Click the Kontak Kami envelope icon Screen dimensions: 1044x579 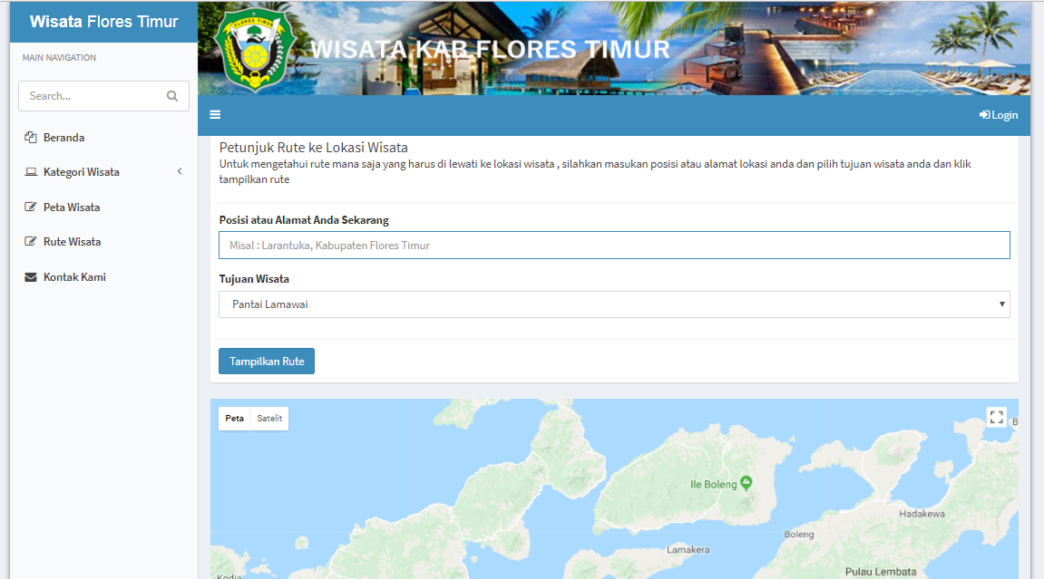pos(30,276)
